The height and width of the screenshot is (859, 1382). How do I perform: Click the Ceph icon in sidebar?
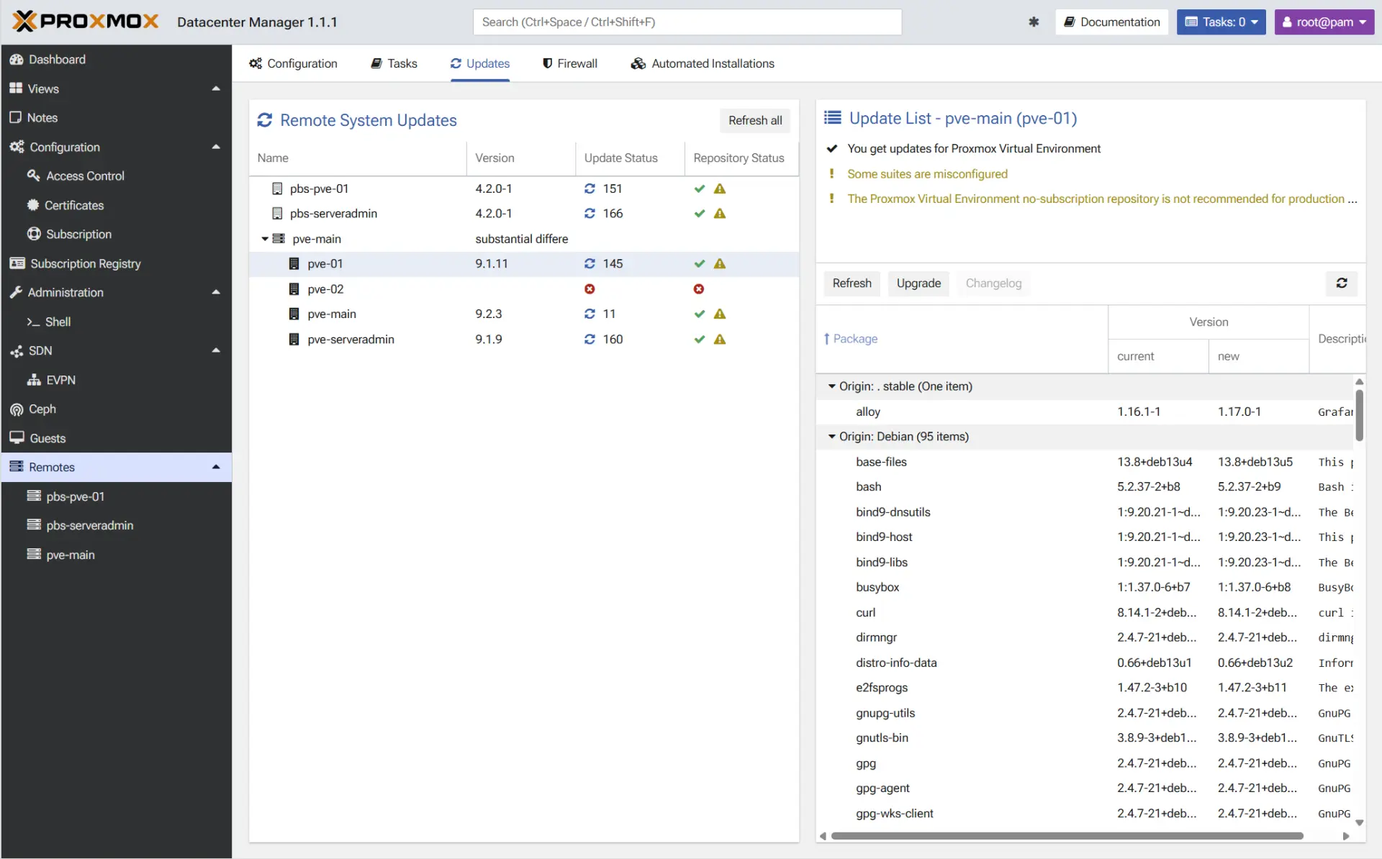click(x=17, y=409)
